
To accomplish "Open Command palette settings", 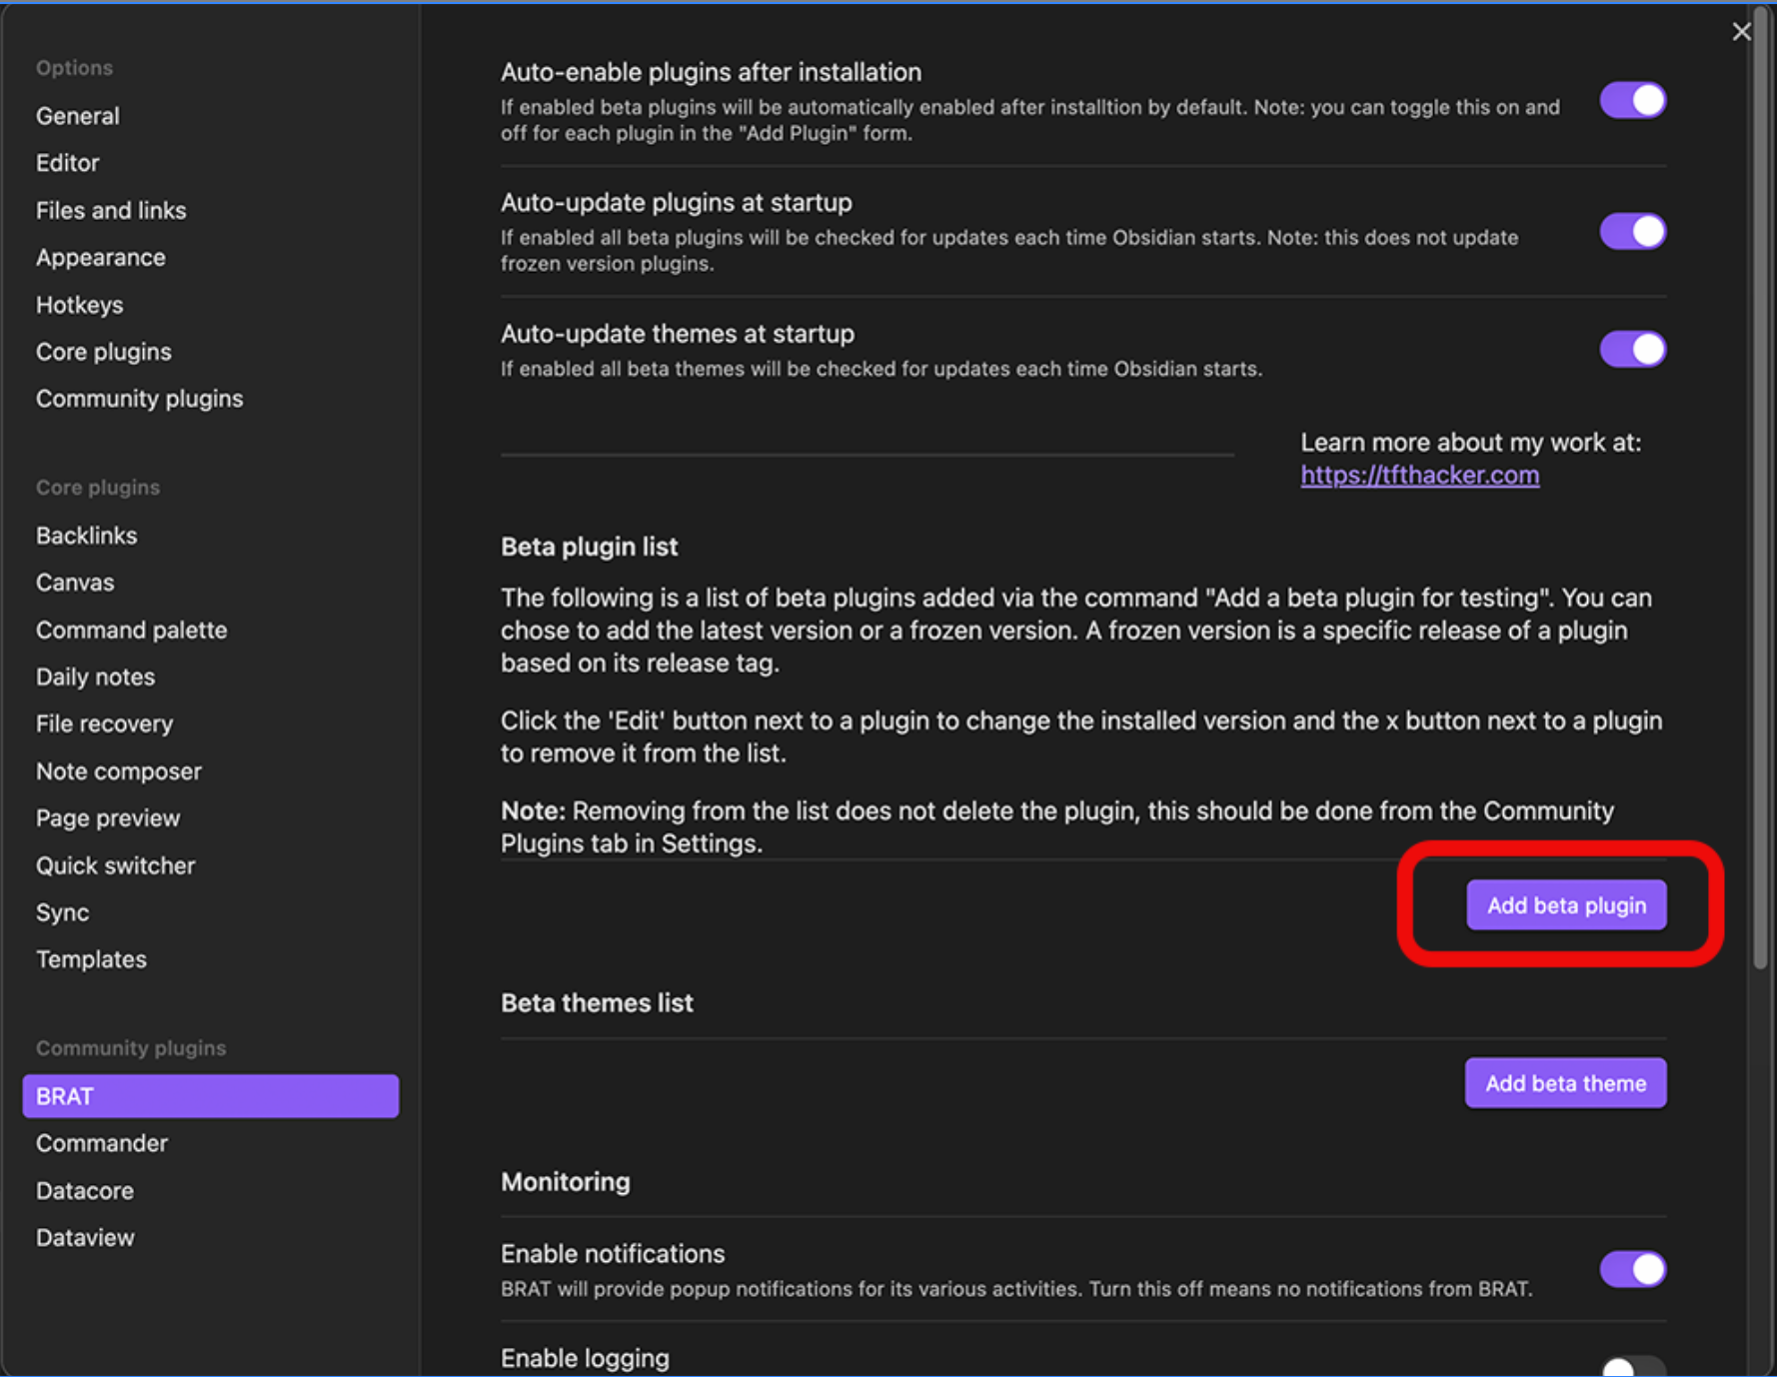I will pyautogui.click(x=132, y=631).
